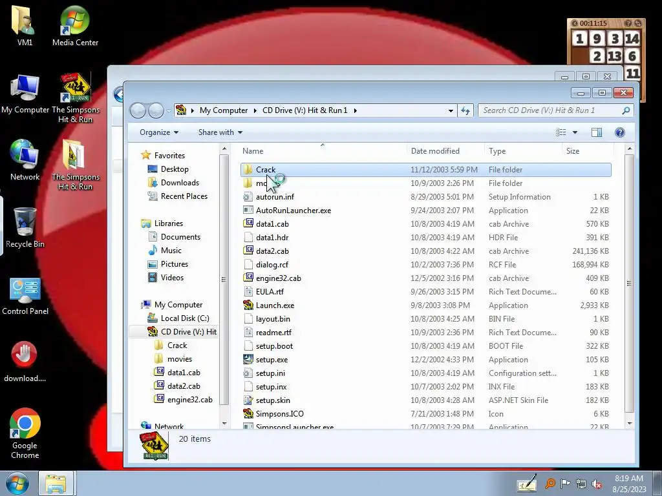Click the Help question mark button
662x496 pixels.
pyautogui.click(x=619, y=132)
